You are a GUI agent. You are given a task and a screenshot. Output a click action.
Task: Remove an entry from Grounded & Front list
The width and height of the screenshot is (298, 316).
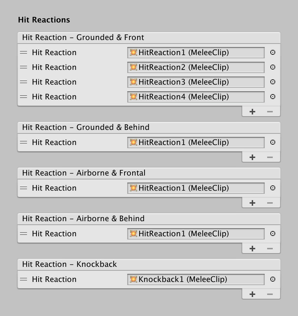pyautogui.click(x=270, y=112)
